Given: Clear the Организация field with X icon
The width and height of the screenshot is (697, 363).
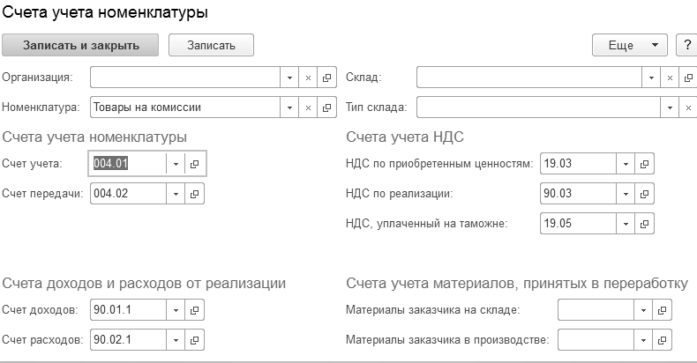Looking at the screenshot, I should click(309, 78).
